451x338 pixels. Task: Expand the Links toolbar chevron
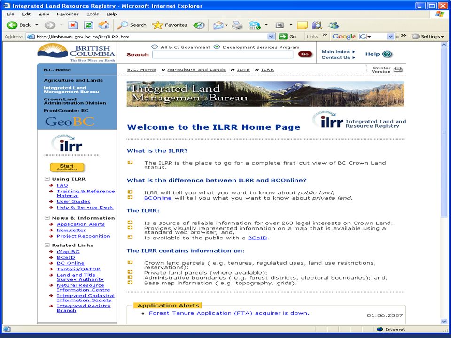325,35
